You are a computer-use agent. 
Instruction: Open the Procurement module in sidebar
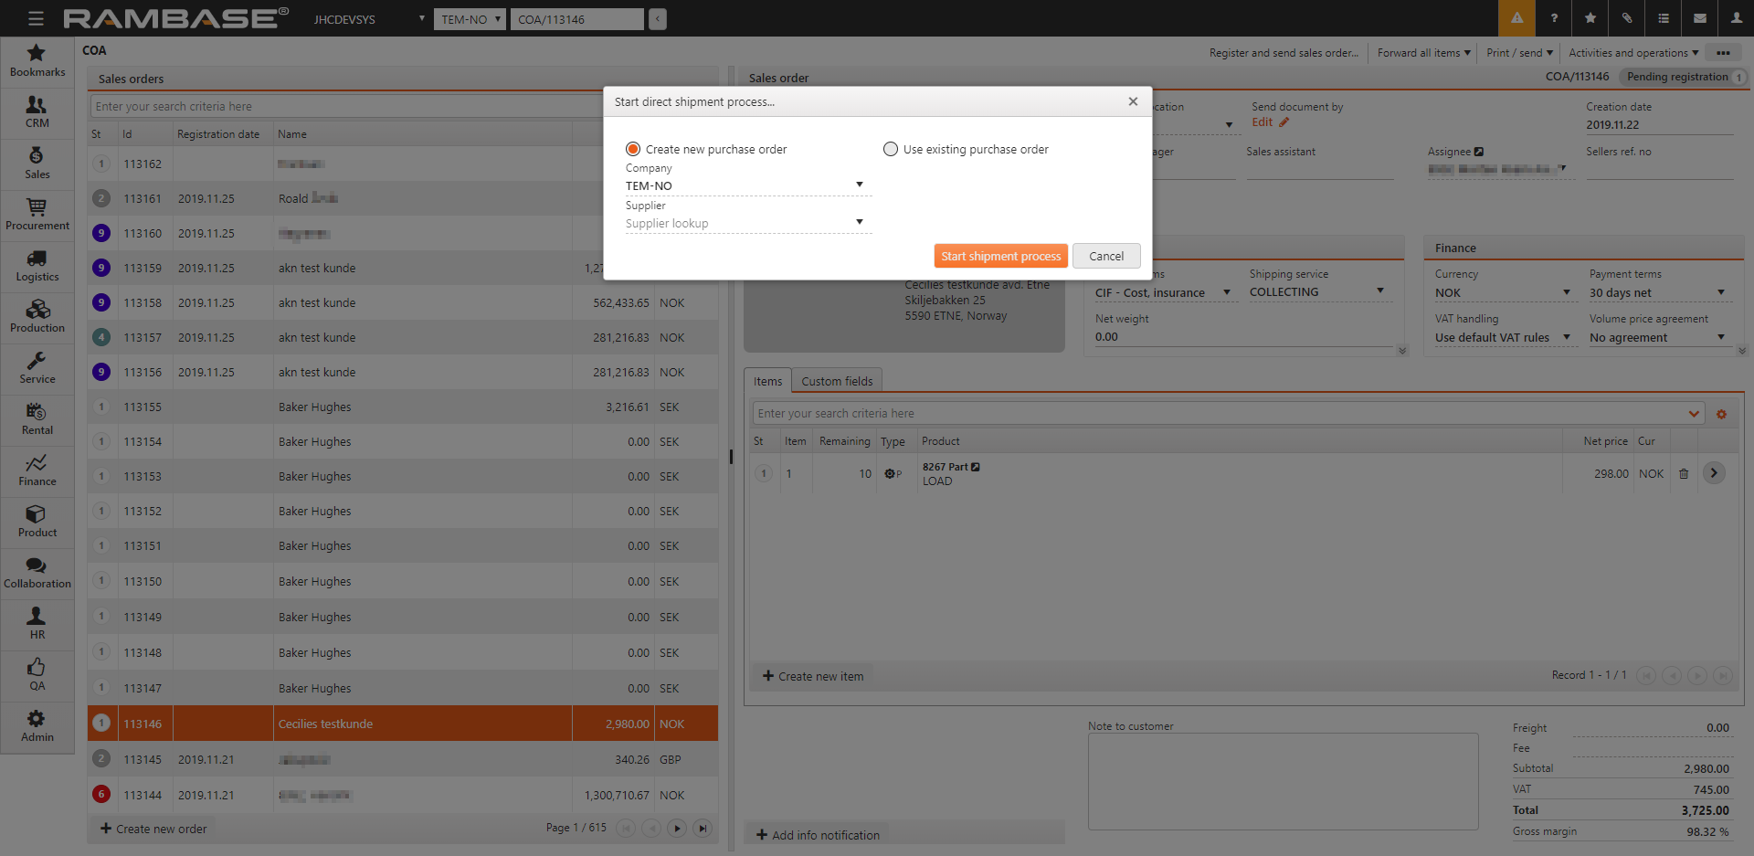click(x=37, y=215)
